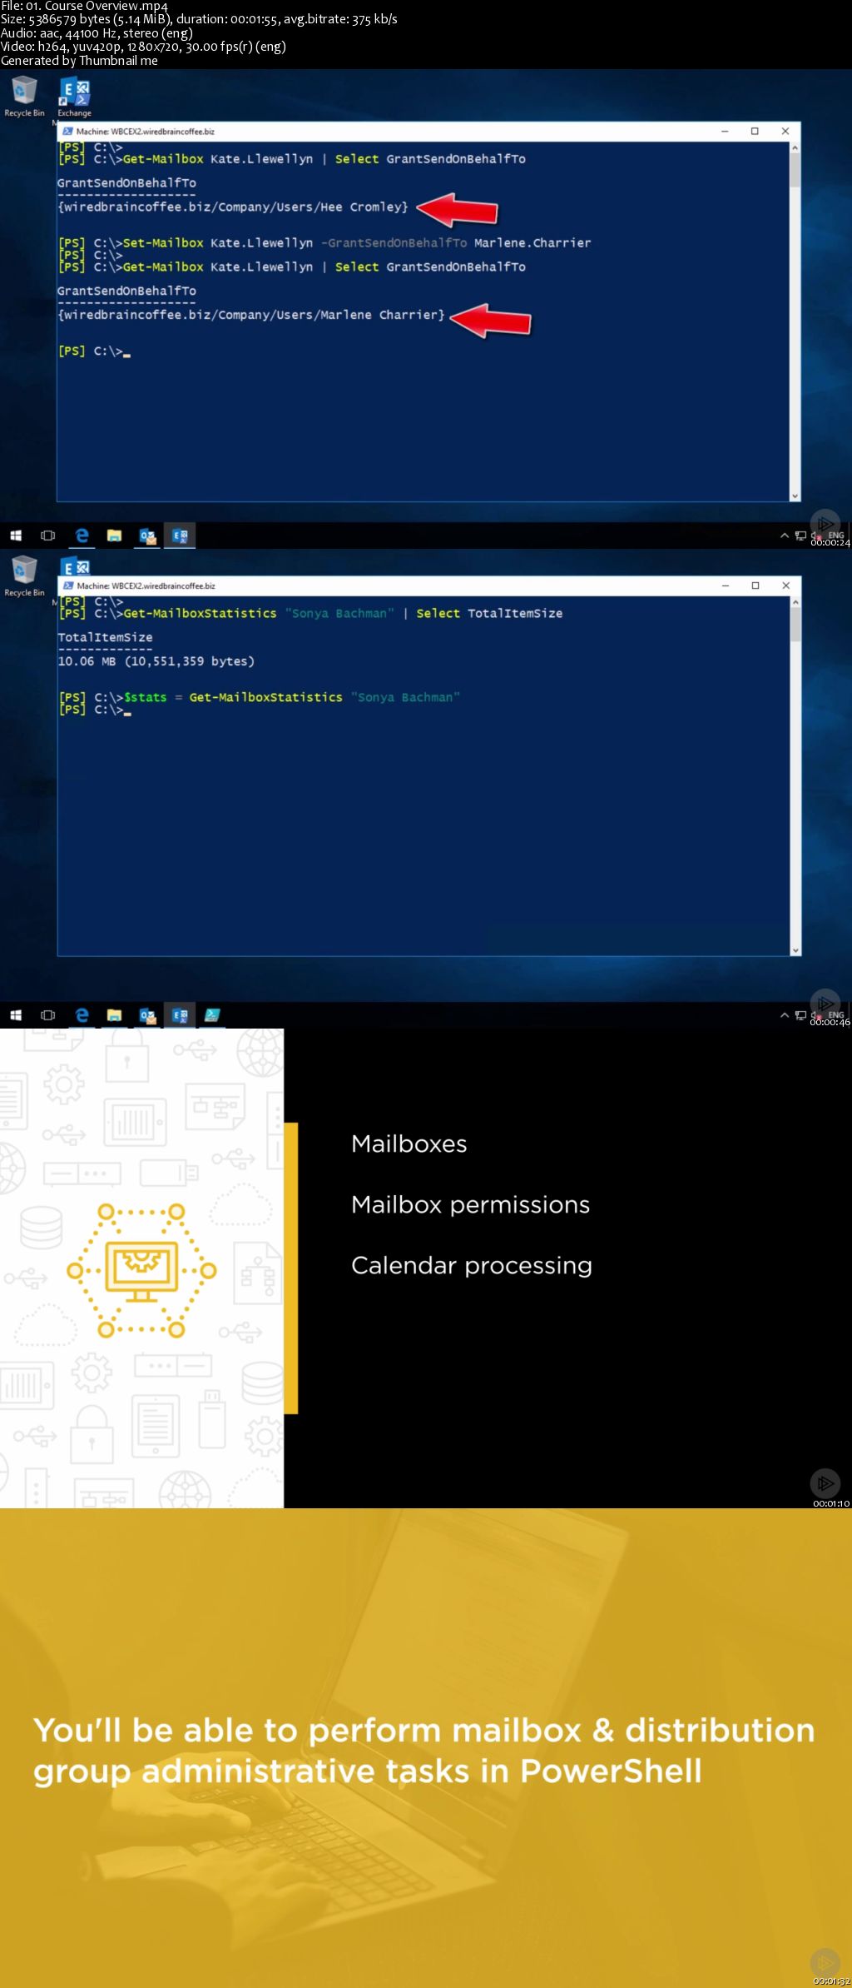
Task: Maximize the GrantSendOnBehalfTo shell window
Action: (x=755, y=131)
